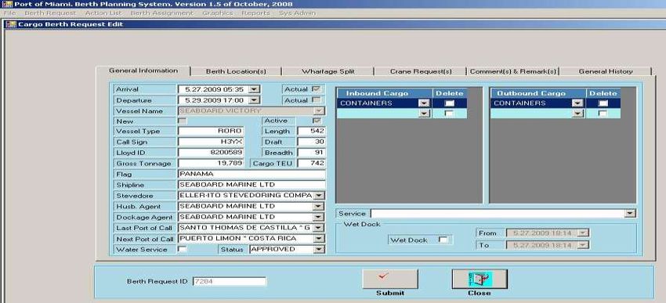Viewport: 666px width, 303px height.
Task: Open the Sys Admin menu
Action: click(x=297, y=13)
